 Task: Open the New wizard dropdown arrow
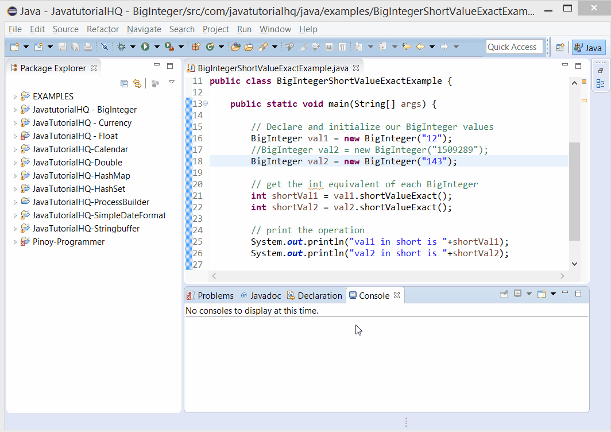click(26, 47)
